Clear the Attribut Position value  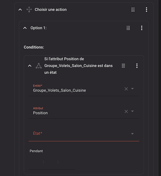pos(126,111)
